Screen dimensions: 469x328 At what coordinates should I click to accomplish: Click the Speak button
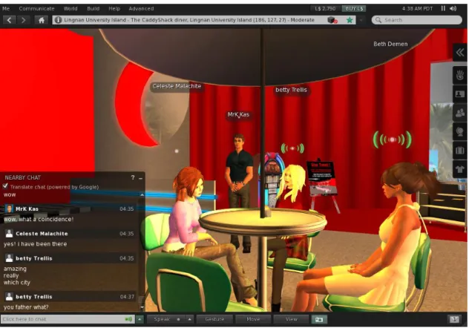pos(162,319)
